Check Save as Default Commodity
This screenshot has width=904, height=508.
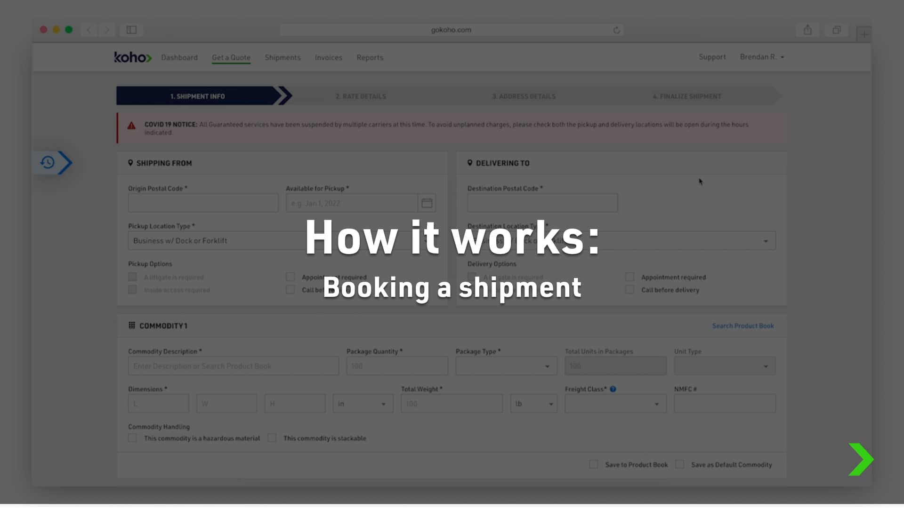click(x=679, y=464)
